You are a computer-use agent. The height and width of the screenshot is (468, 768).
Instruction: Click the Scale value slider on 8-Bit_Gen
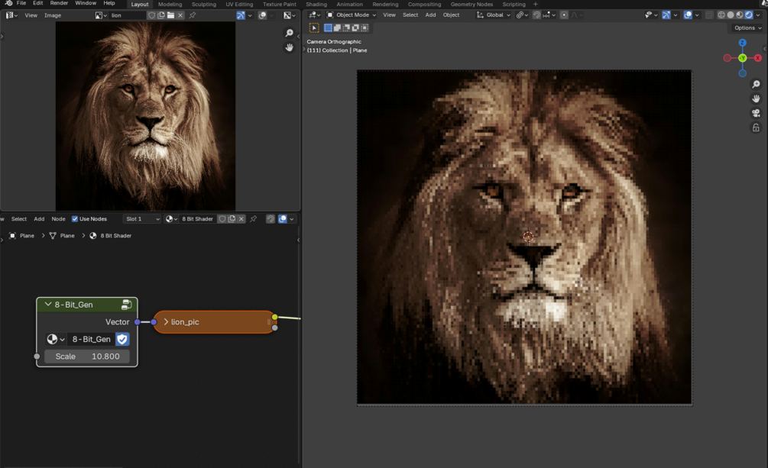point(87,357)
